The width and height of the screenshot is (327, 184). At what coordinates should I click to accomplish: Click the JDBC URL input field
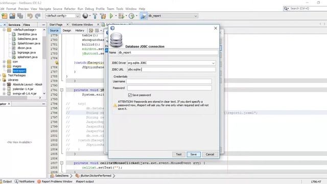pyautogui.click(x=172, y=70)
